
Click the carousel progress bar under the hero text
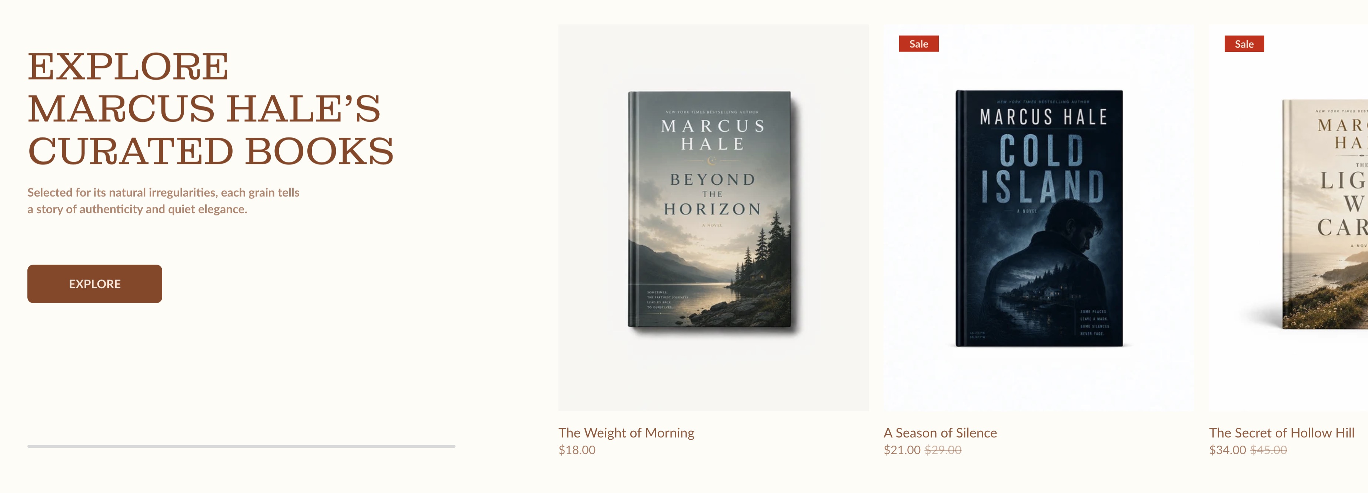click(241, 446)
